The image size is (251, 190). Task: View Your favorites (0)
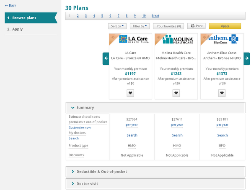[x=168, y=26]
